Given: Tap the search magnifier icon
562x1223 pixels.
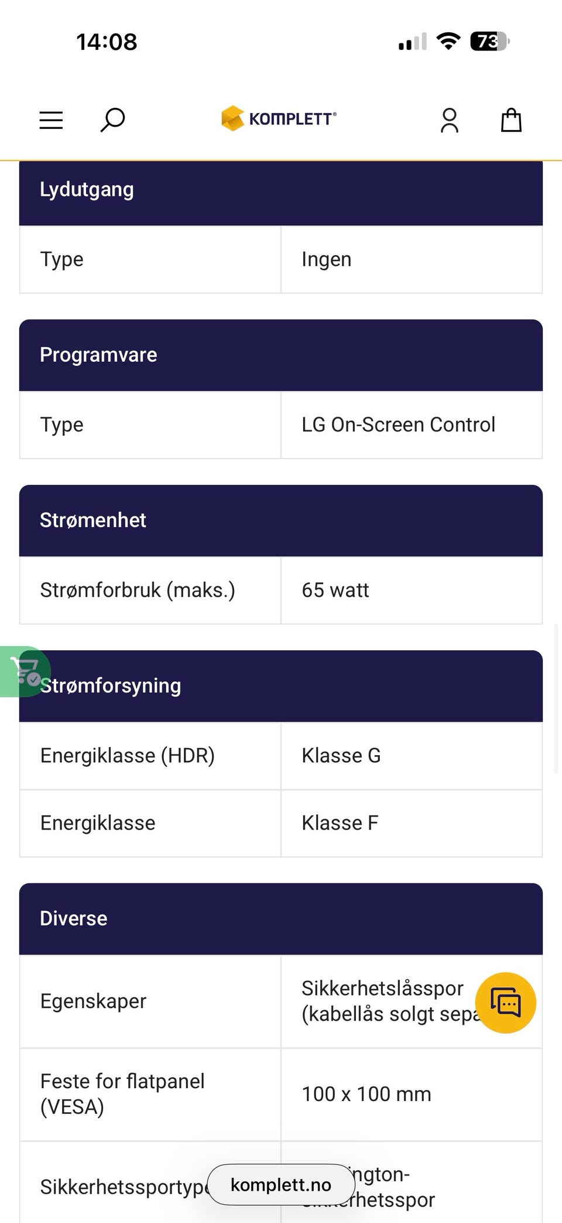Looking at the screenshot, I should click(112, 120).
